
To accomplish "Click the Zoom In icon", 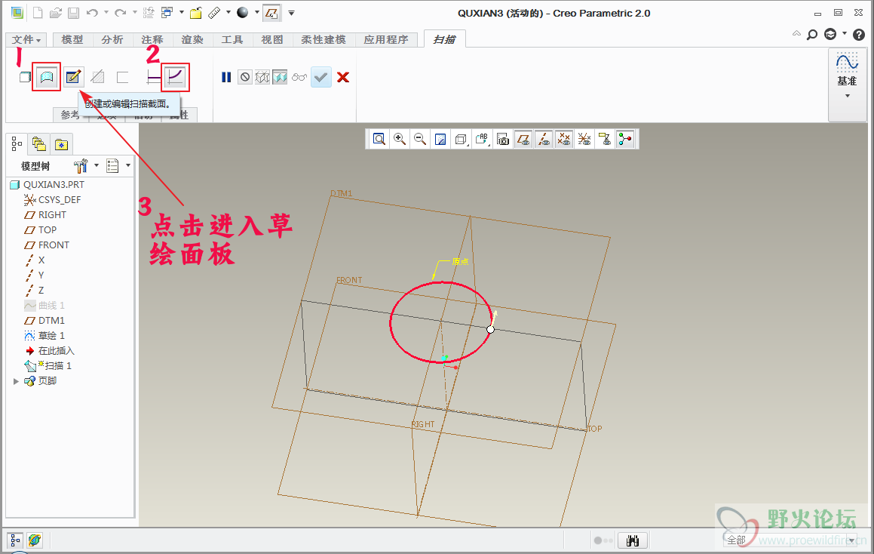I will pyautogui.click(x=400, y=139).
